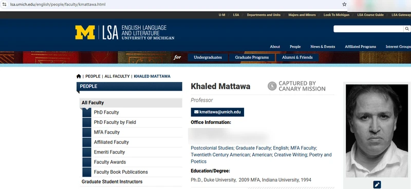Open Graduate Student Instructors sidebar item
This screenshot has height=189, width=411.
(112, 182)
